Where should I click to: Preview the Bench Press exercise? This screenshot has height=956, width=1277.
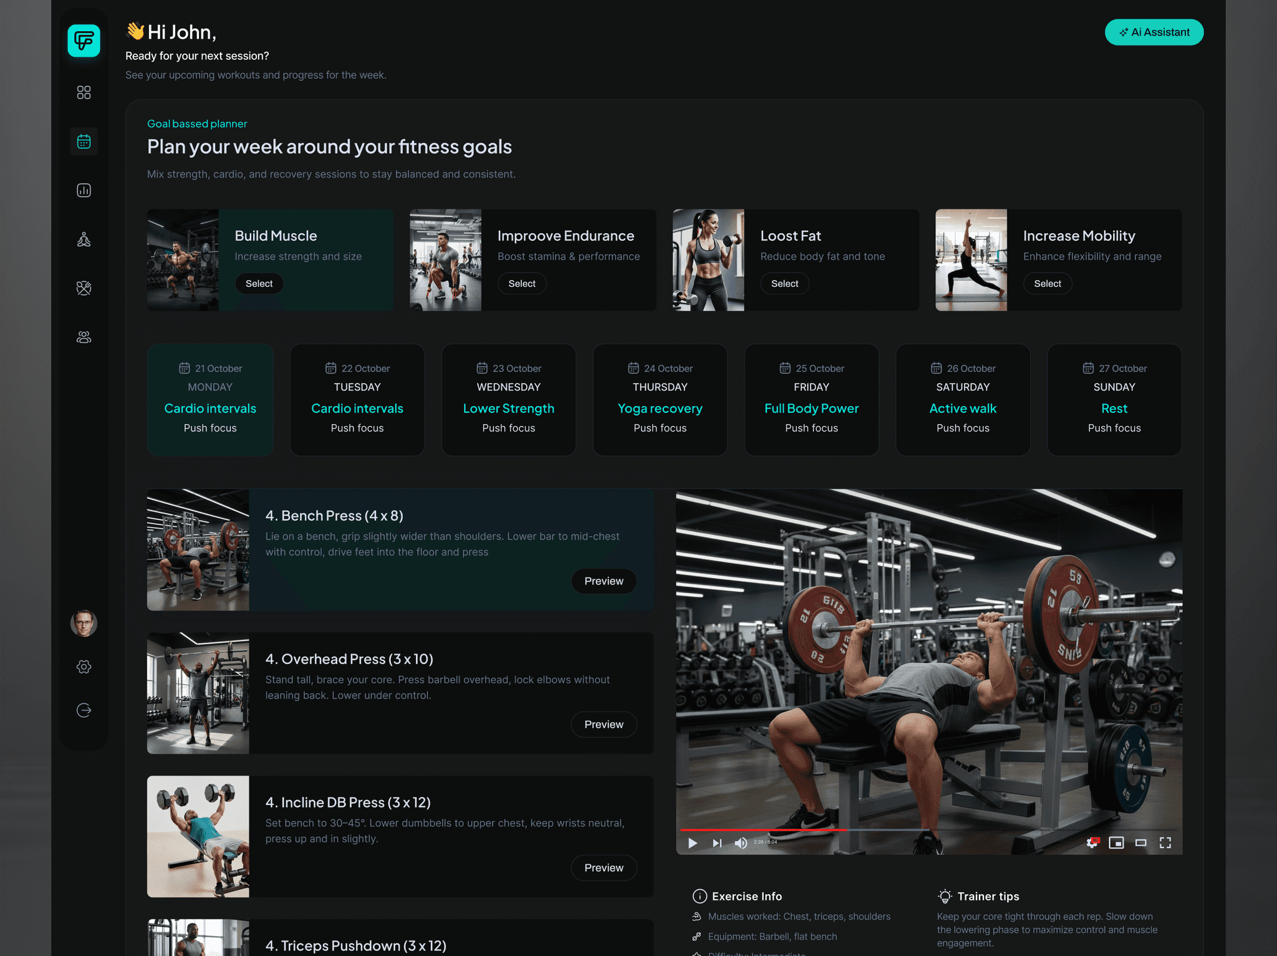(x=604, y=581)
